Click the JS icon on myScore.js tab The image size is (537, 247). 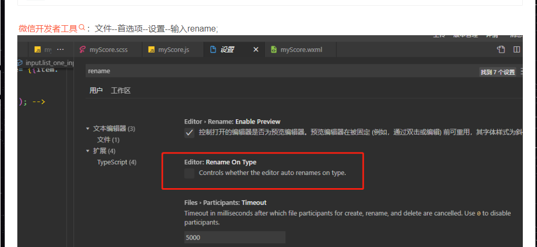151,50
